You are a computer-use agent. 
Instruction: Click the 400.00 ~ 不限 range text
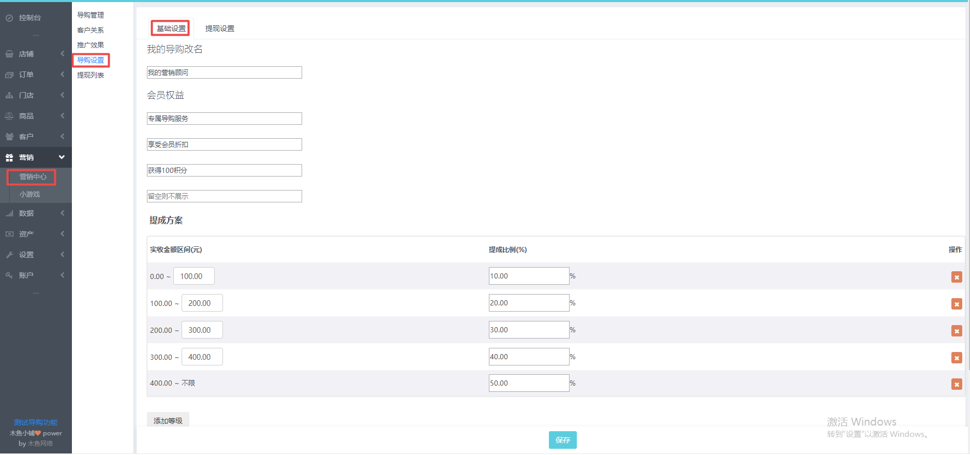click(172, 383)
